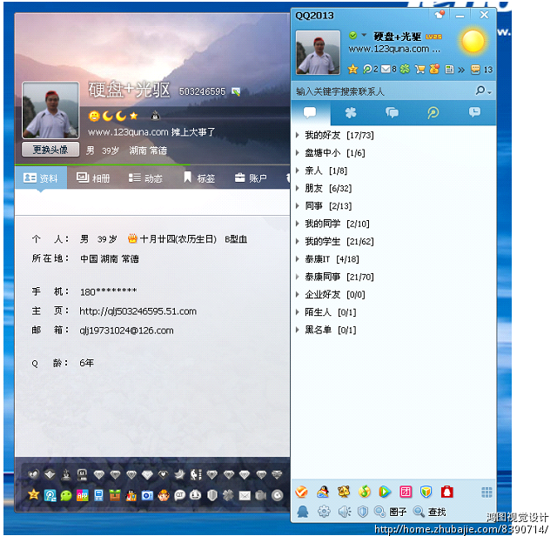Open QQ Games penguin icon in app bar
This screenshot has width=557, height=536.
[x=323, y=492]
